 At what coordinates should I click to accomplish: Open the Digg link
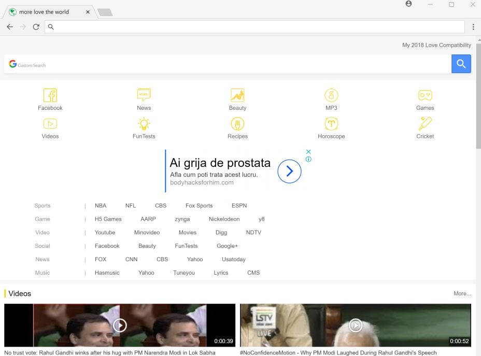pyautogui.click(x=221, y=233)
